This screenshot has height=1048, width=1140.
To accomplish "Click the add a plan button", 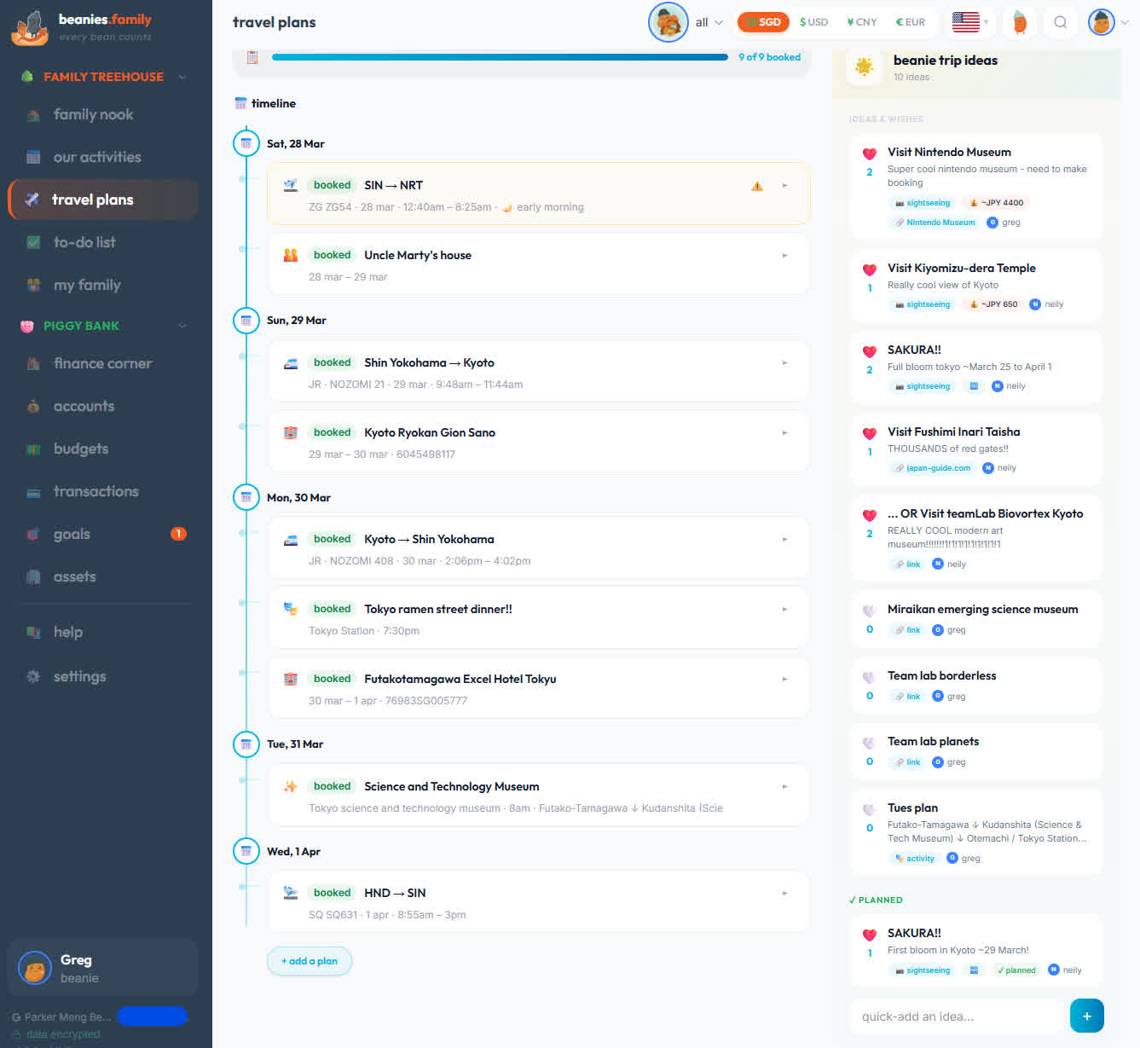I will tap(310, 961).
